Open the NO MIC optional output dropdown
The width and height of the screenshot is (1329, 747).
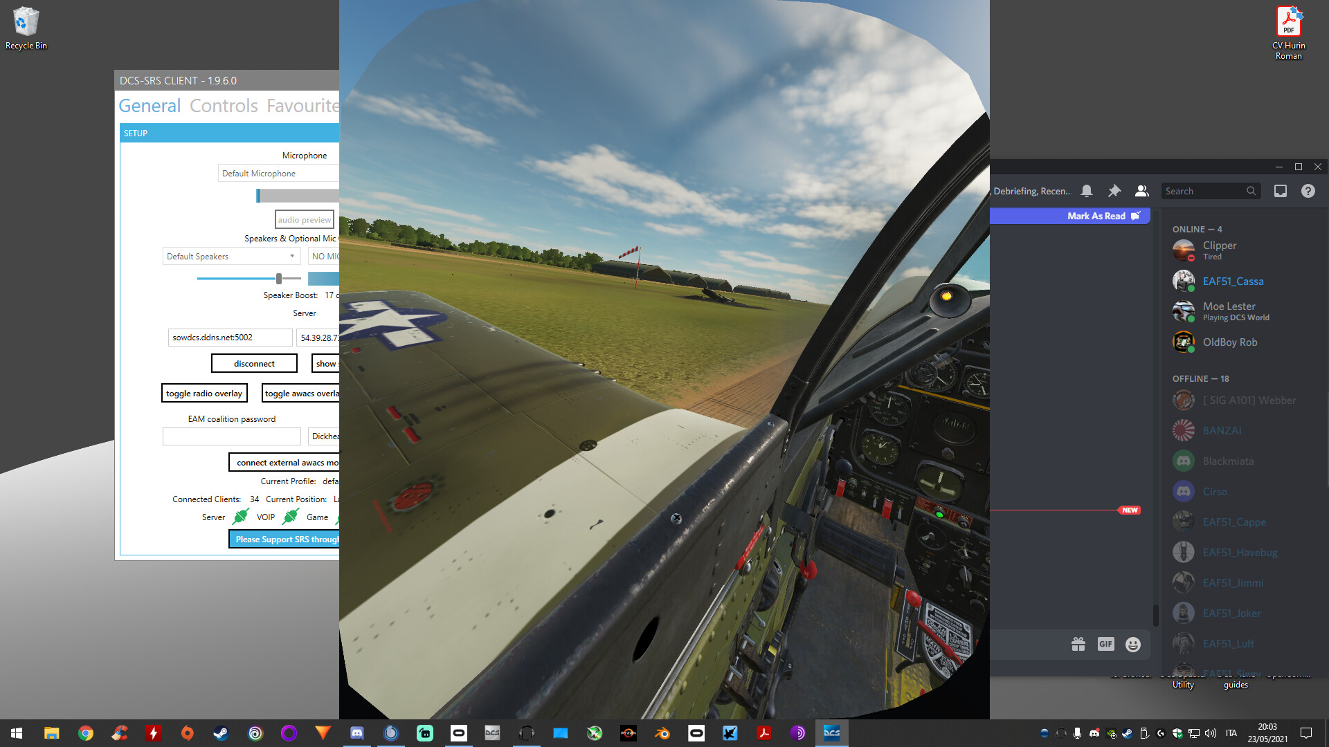[324, 256]
